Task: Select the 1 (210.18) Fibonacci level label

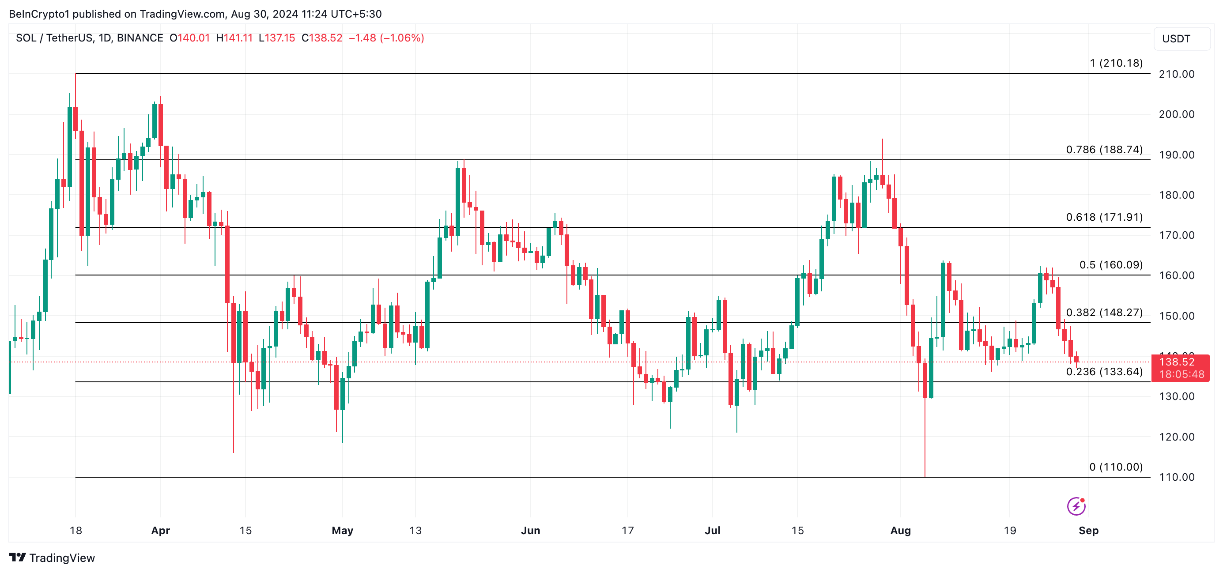Action: click(x=1116, y=63)
